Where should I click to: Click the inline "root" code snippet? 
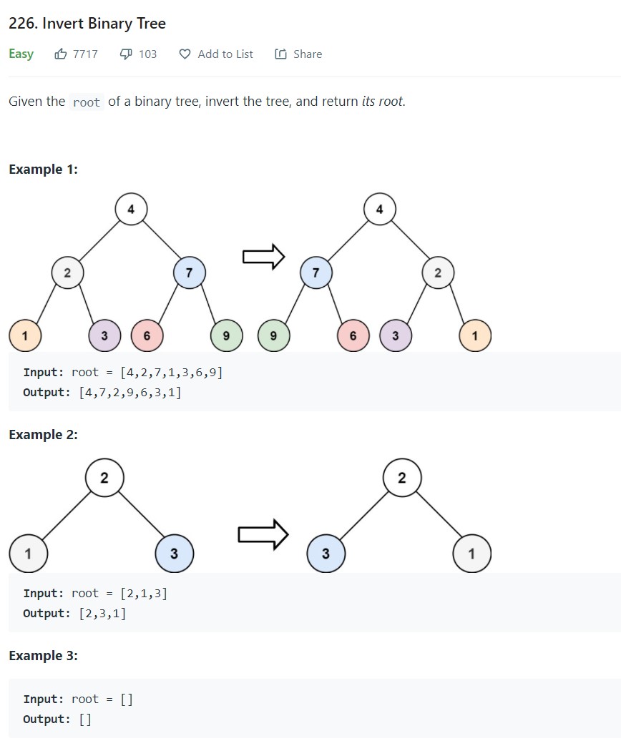click(x=87, y=102)
